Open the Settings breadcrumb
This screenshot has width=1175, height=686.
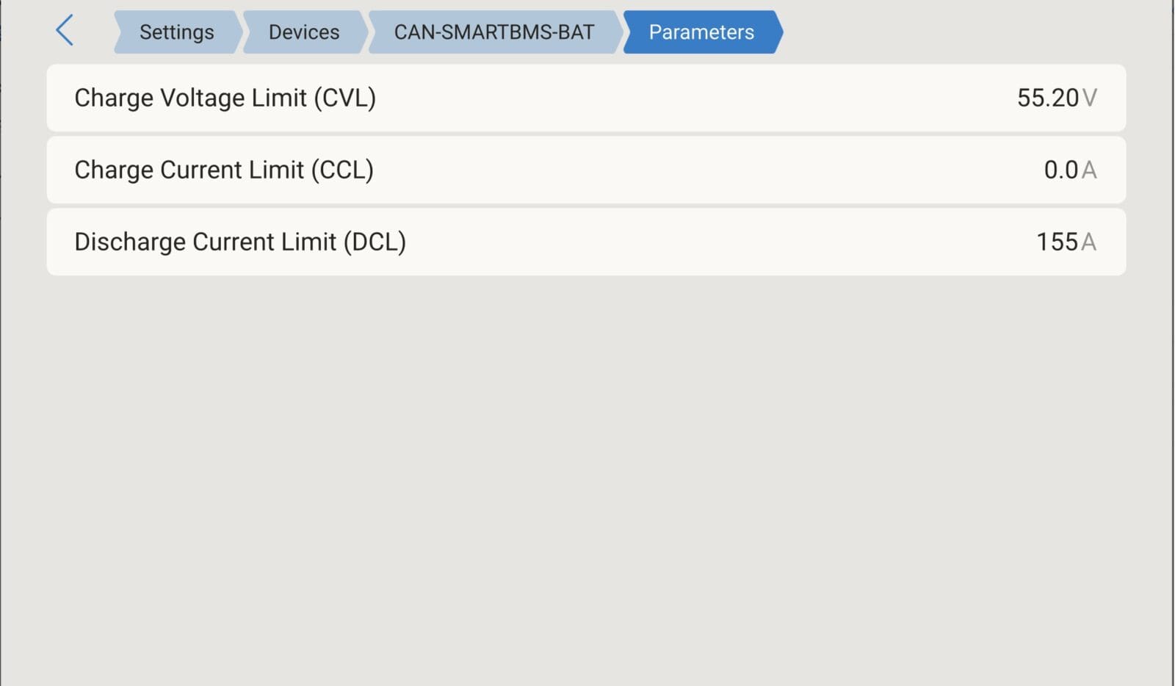coord(177,32)
